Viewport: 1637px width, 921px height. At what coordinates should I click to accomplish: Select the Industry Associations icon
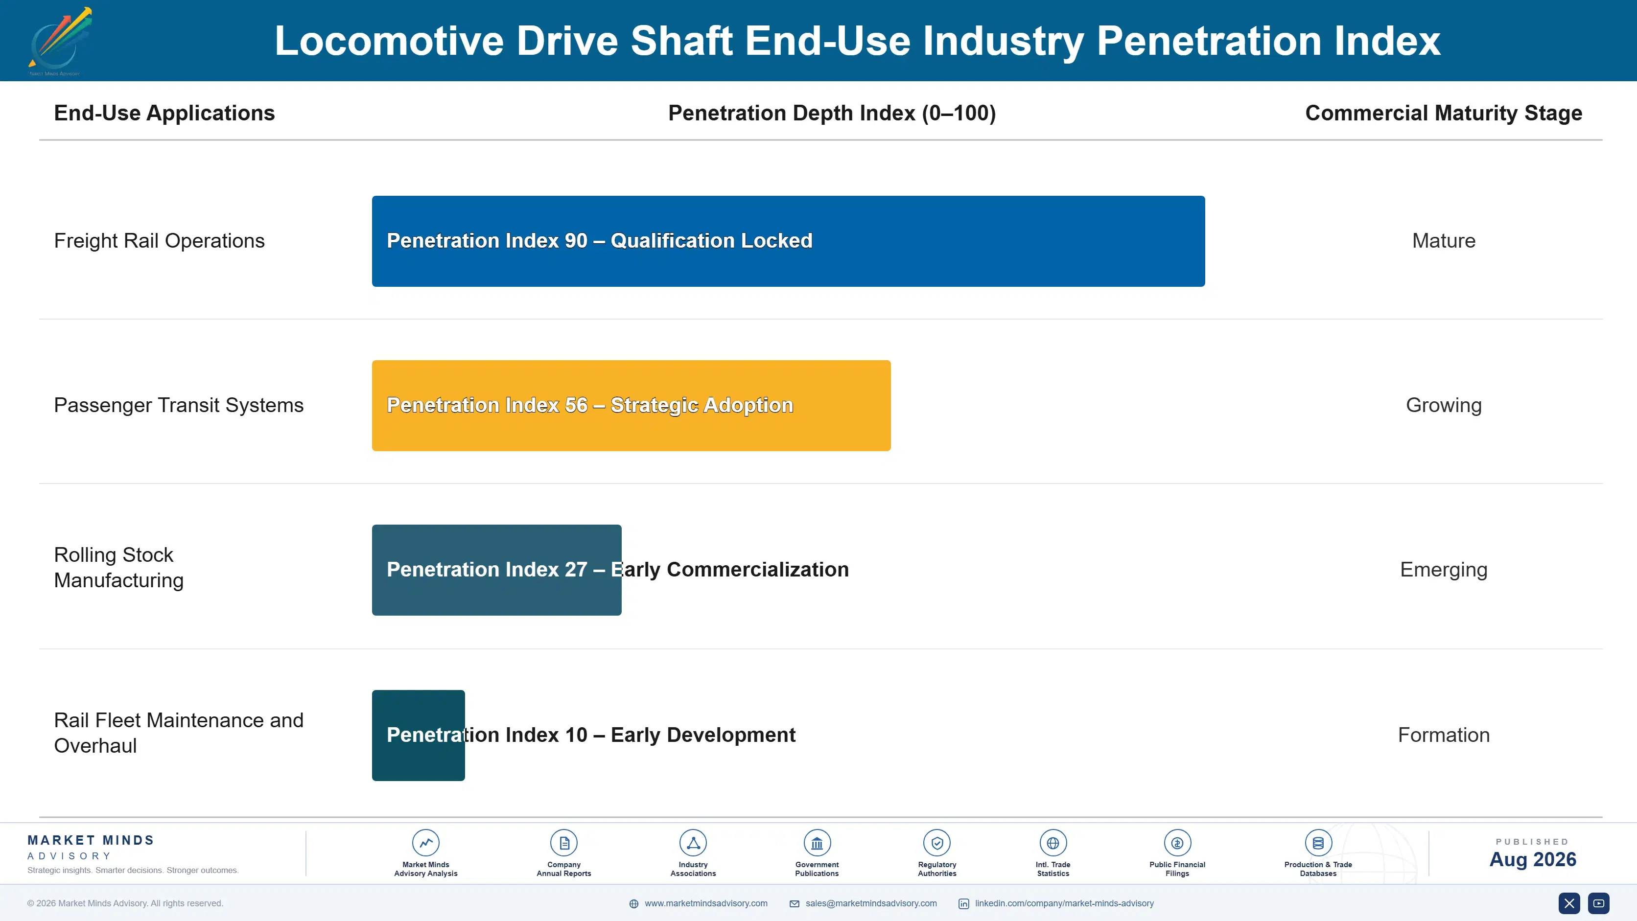click(693, 843)
